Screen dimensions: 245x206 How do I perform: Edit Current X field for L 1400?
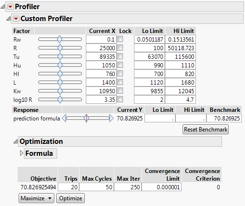(x=101, y=82)
